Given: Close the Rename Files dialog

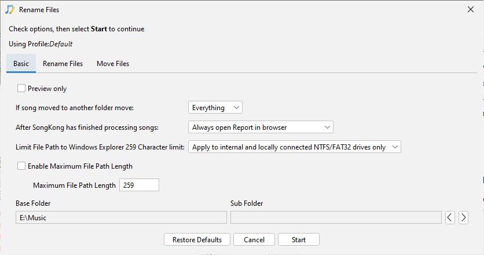Looking at the screenshot, I should point(471,10).
